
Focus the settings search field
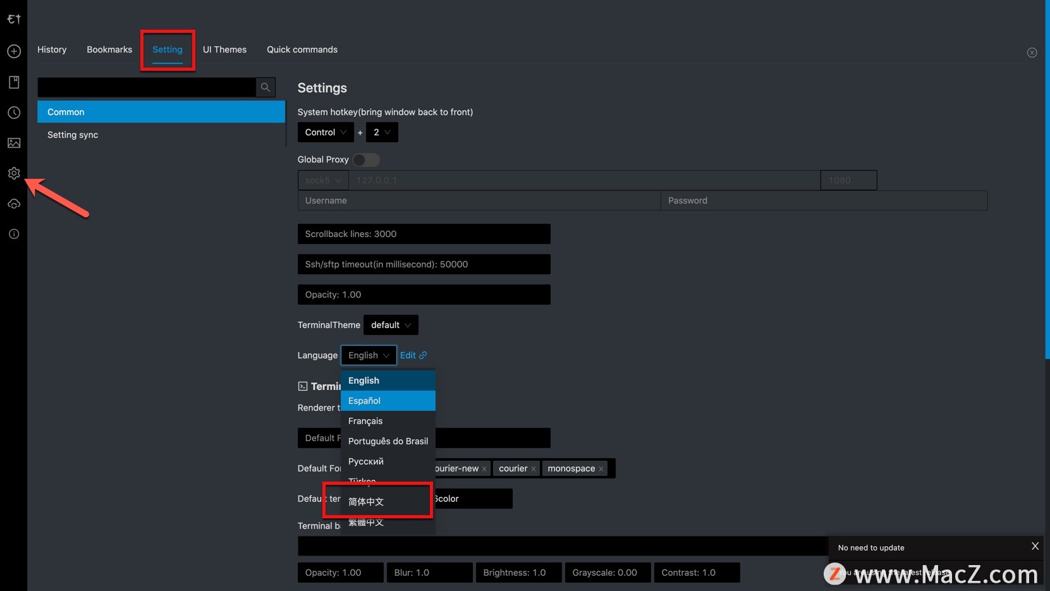tap(147, 87)
